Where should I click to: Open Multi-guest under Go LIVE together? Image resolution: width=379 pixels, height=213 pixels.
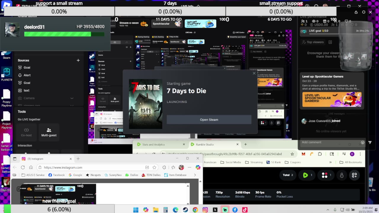coord(49,132)
